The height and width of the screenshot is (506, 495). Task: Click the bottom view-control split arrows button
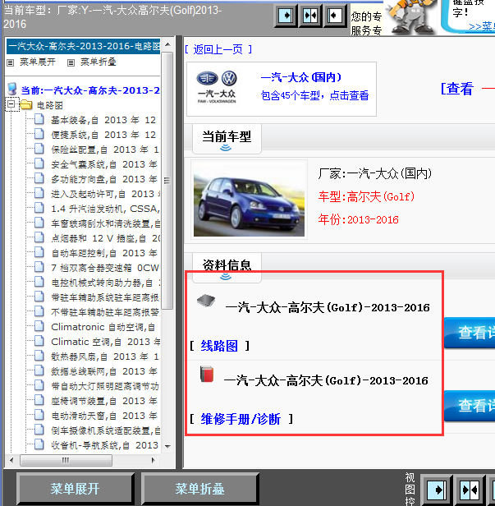coord(470,490)
